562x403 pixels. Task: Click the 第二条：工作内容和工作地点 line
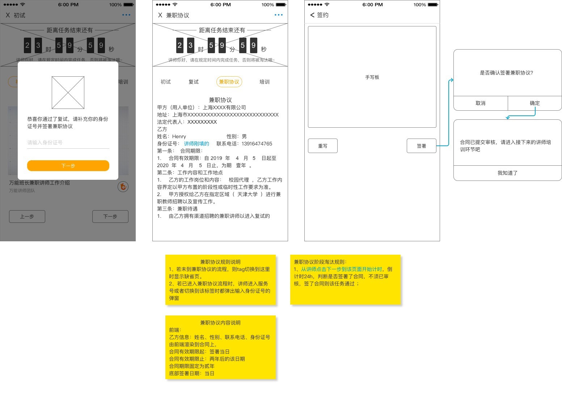190,173
